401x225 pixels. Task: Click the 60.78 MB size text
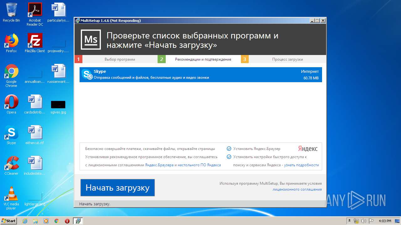pos(311,78)
